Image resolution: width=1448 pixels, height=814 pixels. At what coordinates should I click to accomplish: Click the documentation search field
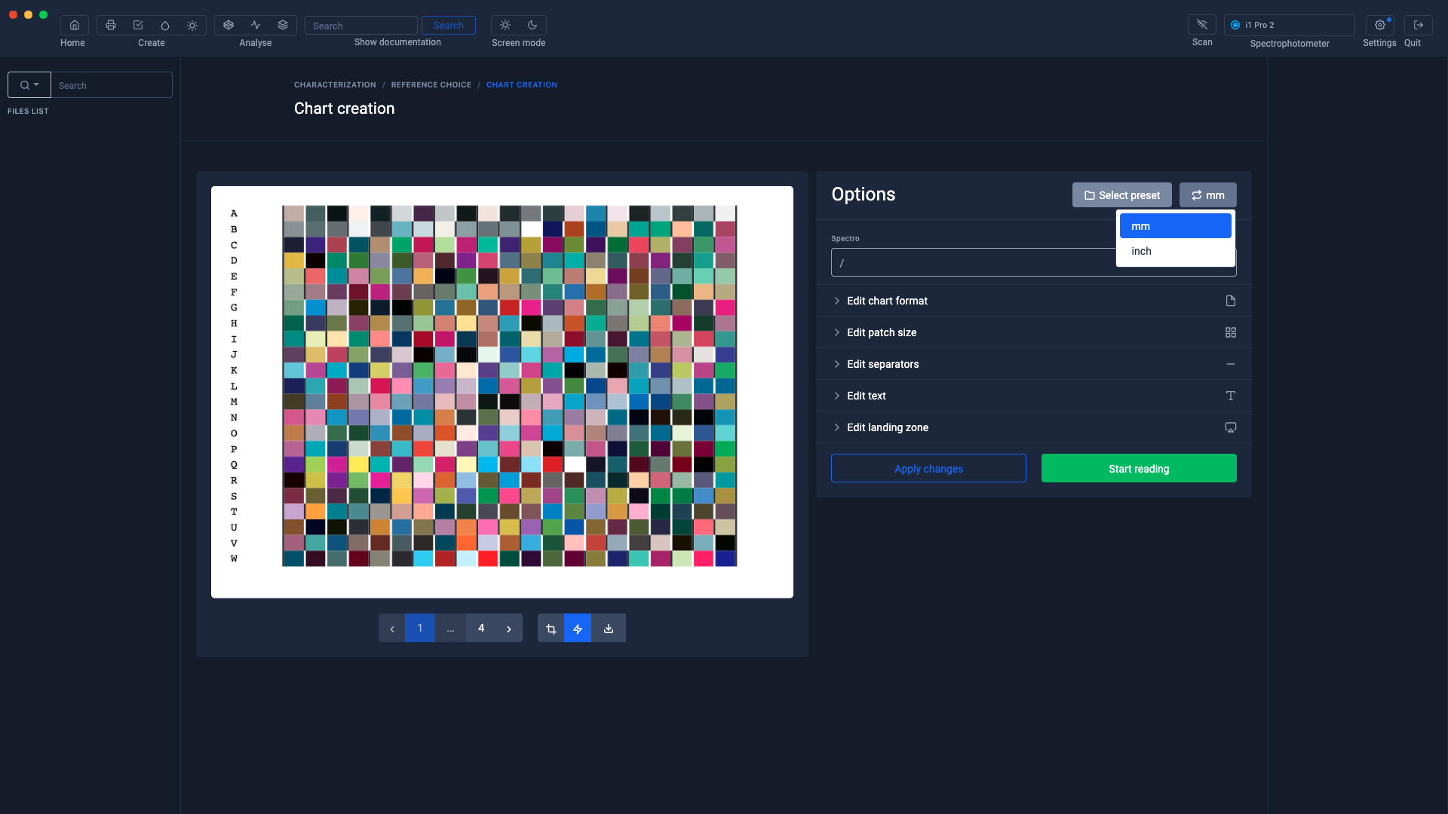pos(361,26)
